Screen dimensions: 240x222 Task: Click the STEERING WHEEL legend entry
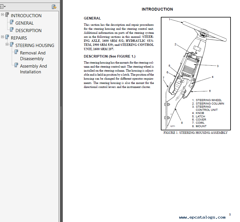click(207, 100)
